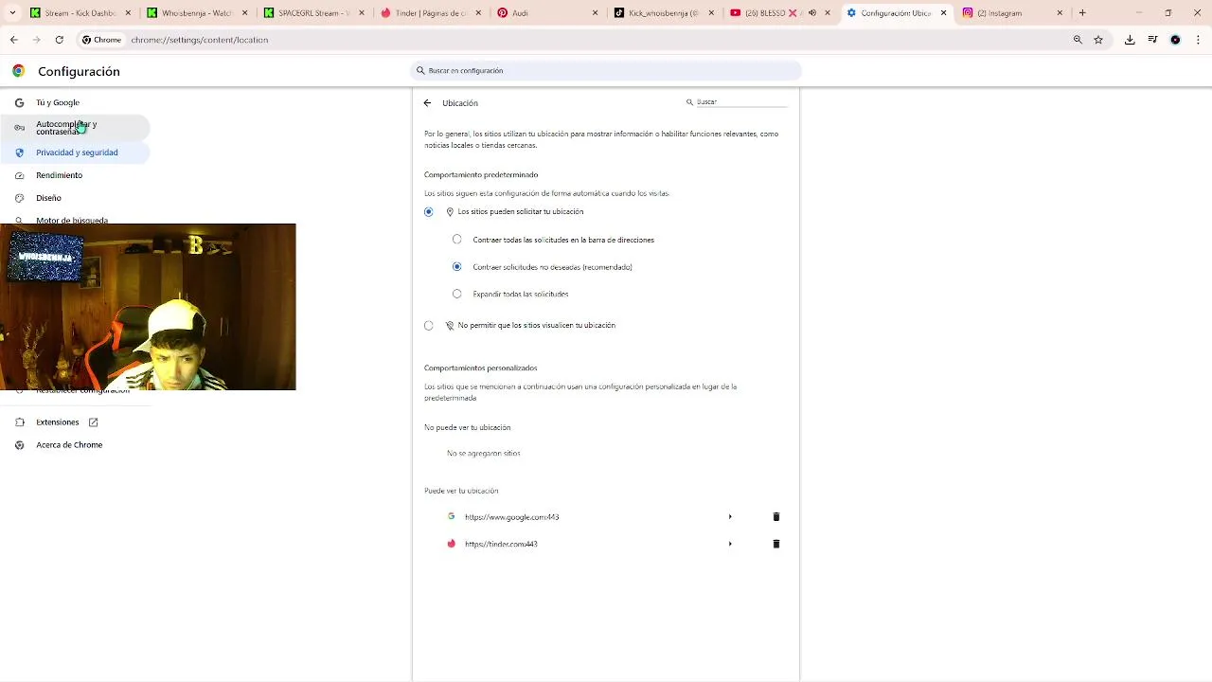Viewport: 1212px width, 682px height.
Task: Open 'Tú y Google' settings section
Action: click(58, 102)
